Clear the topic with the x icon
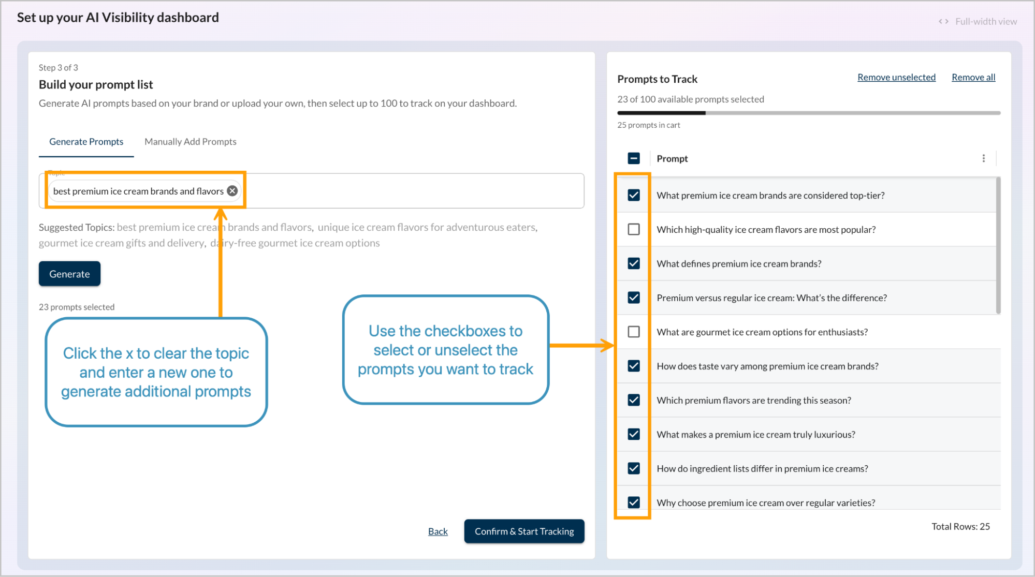 click(x=232, y=191)
